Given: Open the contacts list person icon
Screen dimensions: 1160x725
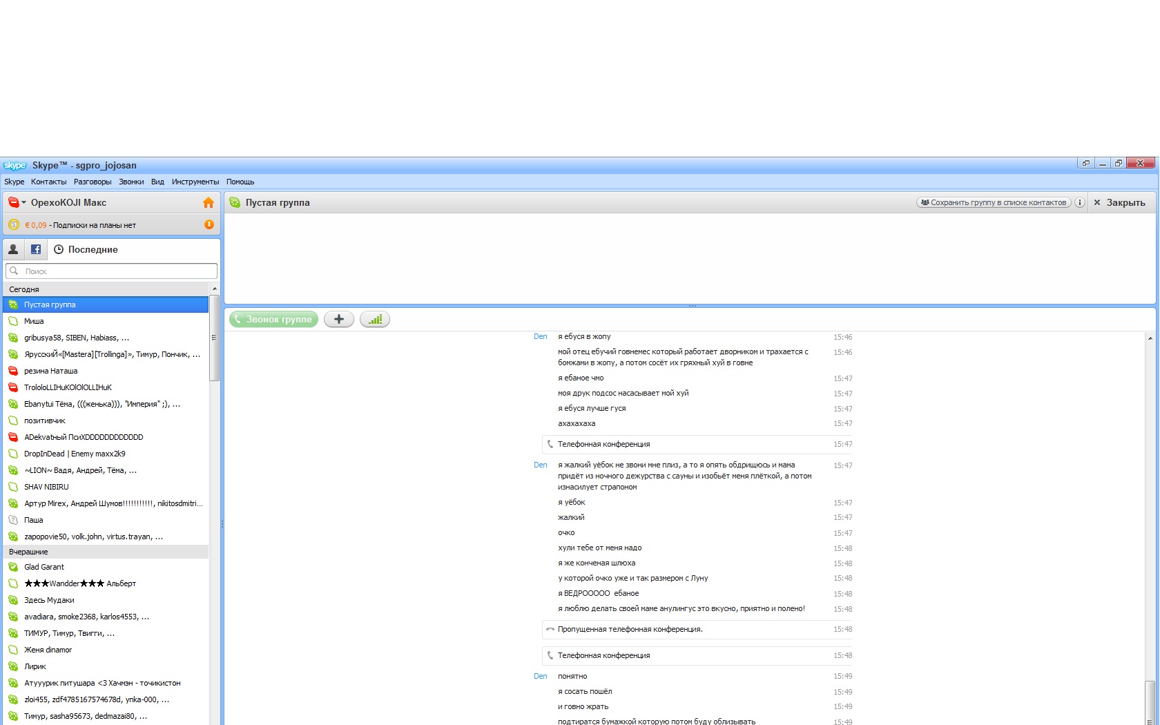Looking at the screenshot, I should (x=13, y=249).
